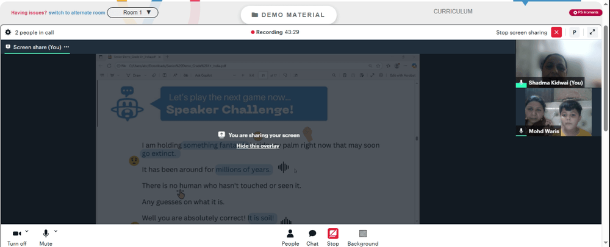
Task: Click the page scrollbar on the right
Action: (x=606, y=77)
